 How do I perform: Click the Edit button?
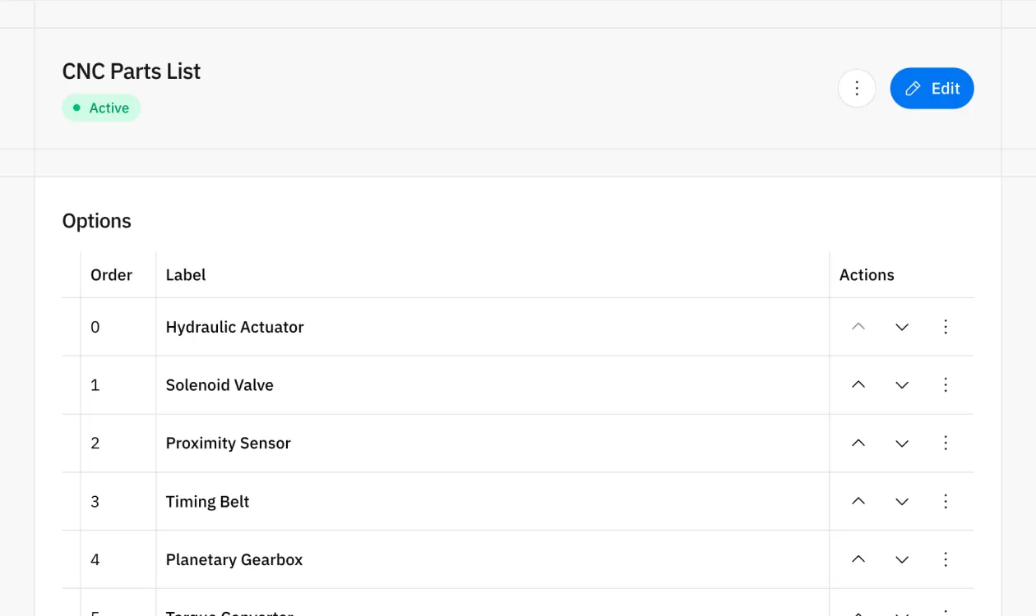click(x=932, y=88)
